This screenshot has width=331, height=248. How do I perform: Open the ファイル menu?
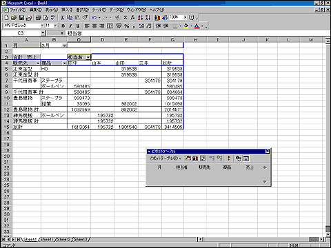pyautogui.click(x=18, y=10)
